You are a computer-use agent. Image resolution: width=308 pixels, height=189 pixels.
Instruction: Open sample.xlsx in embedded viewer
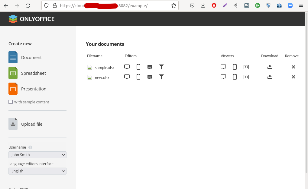click(246, 67)
